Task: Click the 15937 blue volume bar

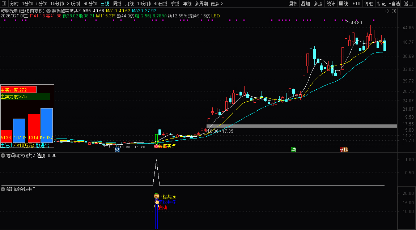Action: 47,125
